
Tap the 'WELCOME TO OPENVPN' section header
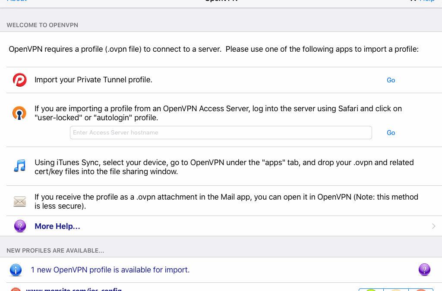tap(42, 25)
